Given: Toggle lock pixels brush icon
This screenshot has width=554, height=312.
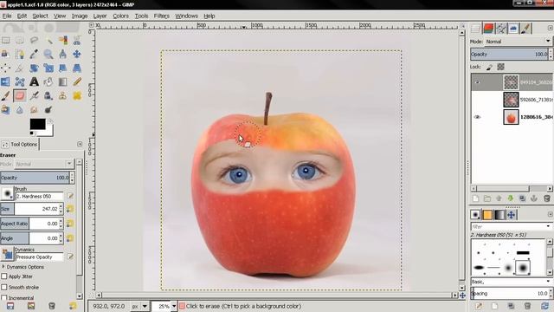Looking at the screenshot, I should click(489, 67).
